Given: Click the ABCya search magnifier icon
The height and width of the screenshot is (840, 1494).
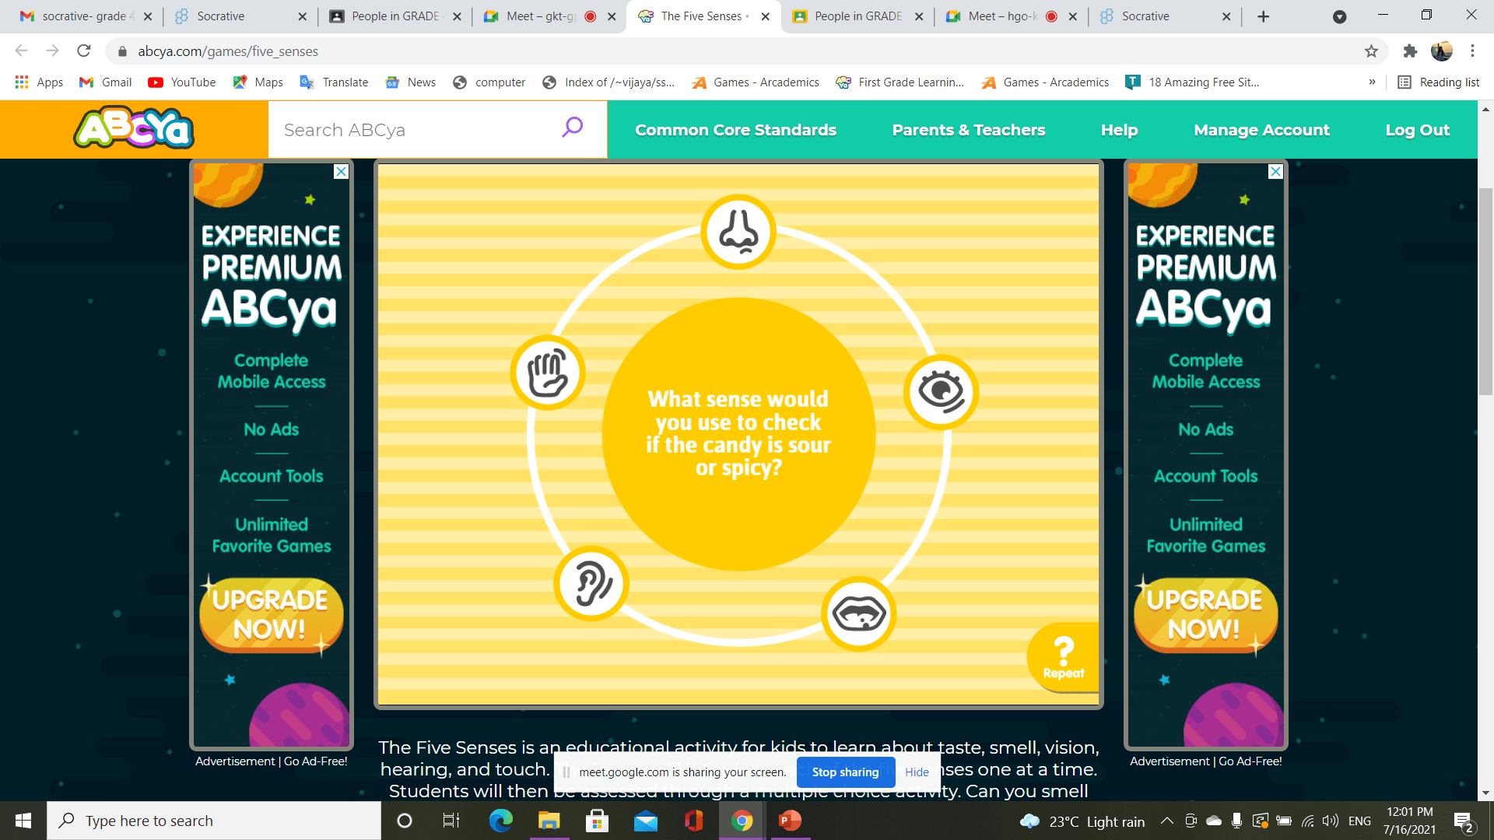Looking at the screenshot, I should pyautogui.click(x=572, y=128).
